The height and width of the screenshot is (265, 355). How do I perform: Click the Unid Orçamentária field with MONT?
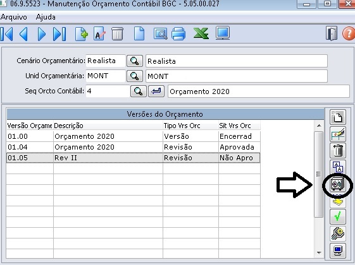[x=106, y=76]
